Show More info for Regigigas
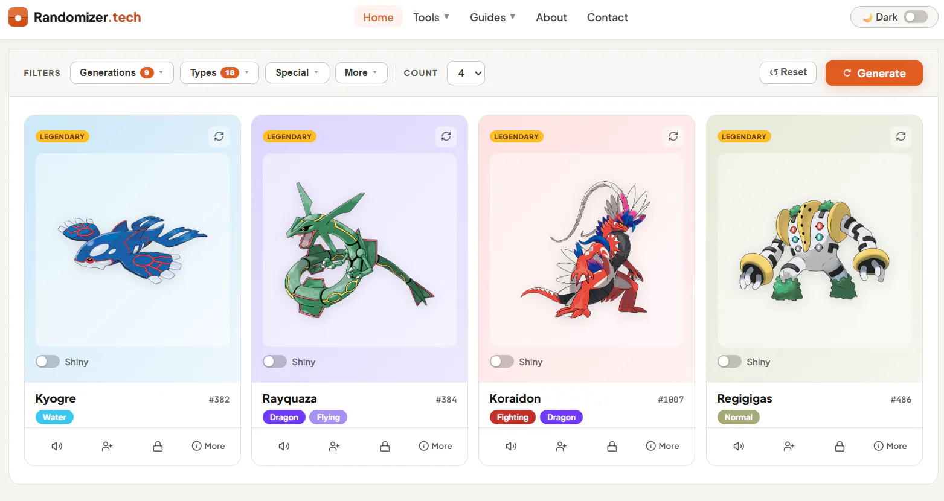 890,446
